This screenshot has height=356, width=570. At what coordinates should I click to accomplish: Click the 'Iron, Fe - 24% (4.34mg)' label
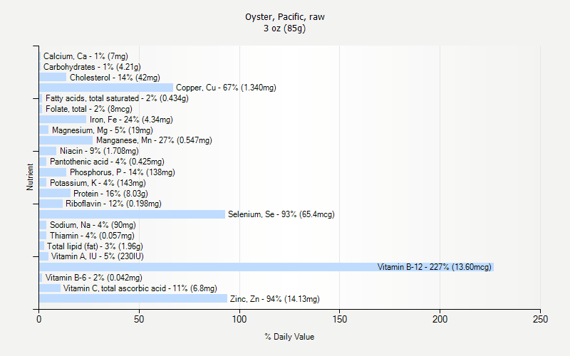tap(131, 120)
